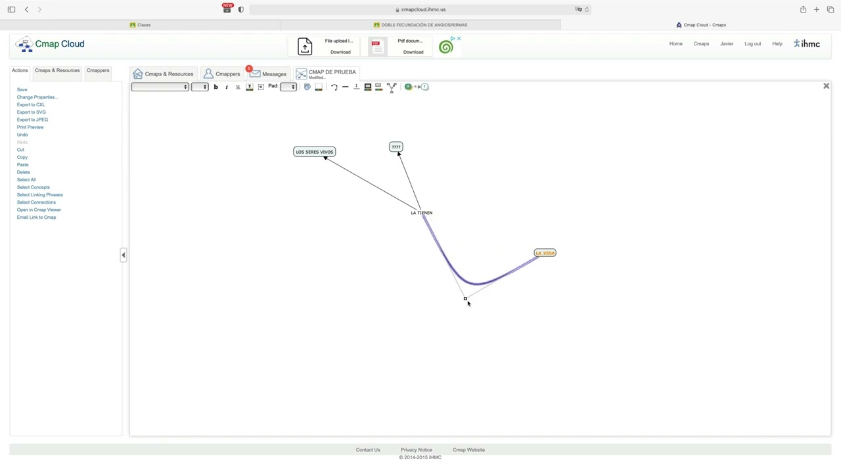The width and height of the screenshot is (841, 473).
Task: Click the Delete action
Action: click(x=24, y=172)
